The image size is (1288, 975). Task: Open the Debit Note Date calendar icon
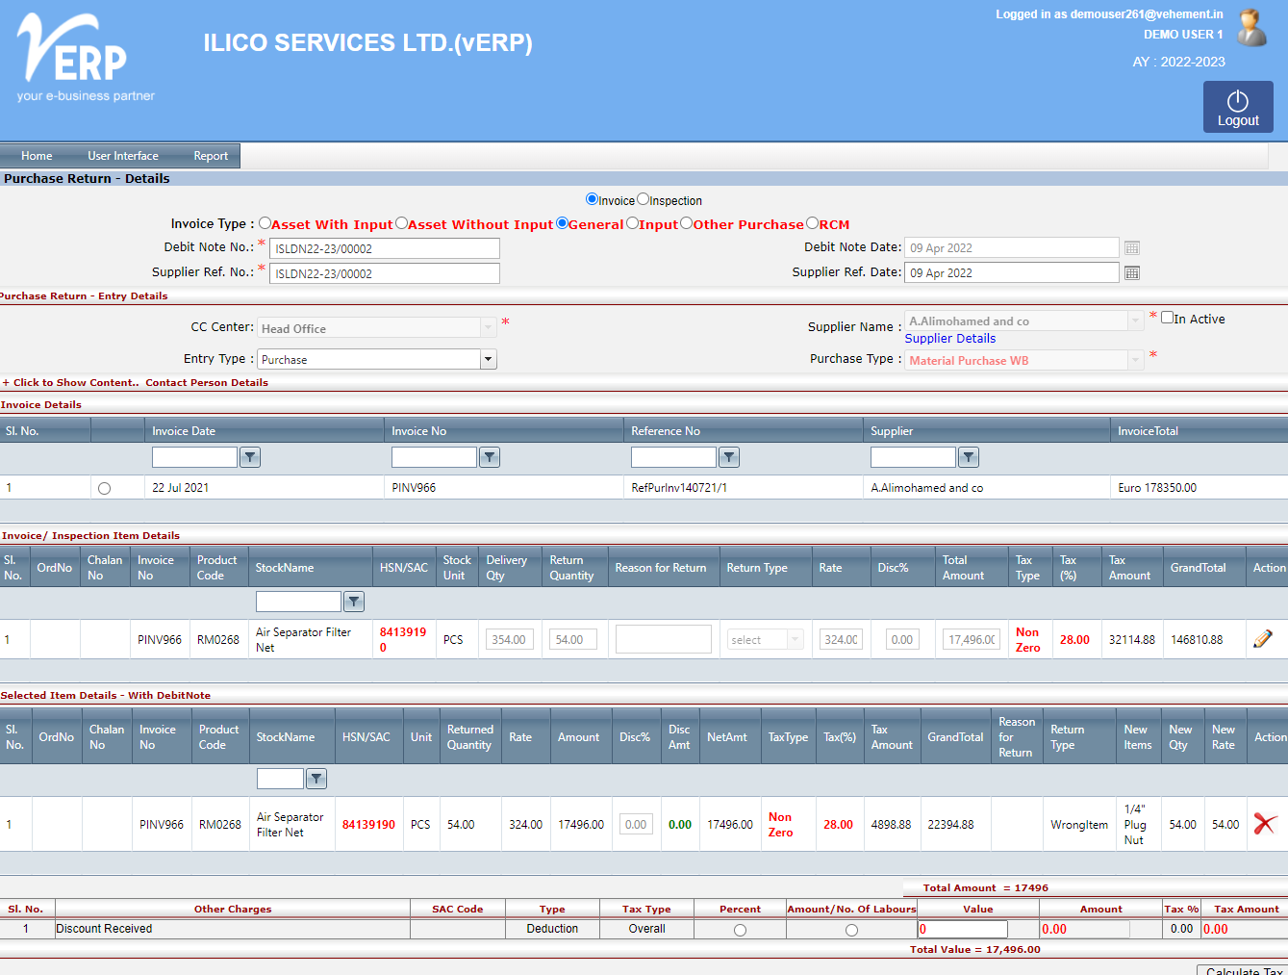tap(1132, 248)
